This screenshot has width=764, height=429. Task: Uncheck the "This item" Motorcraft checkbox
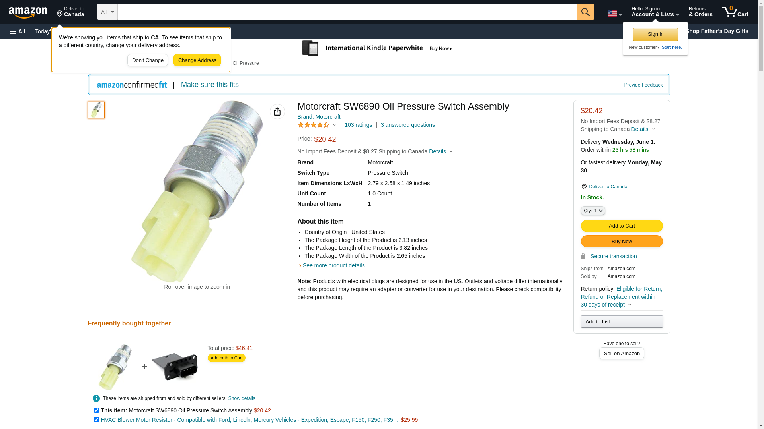96,410
